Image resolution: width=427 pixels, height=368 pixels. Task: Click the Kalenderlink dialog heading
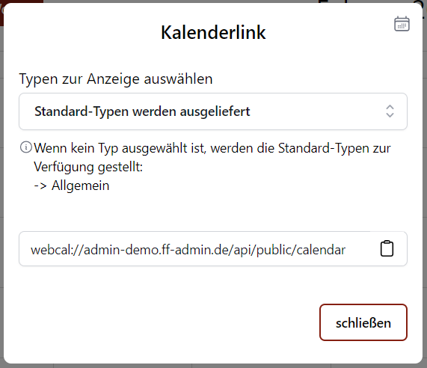click(213, 32)
